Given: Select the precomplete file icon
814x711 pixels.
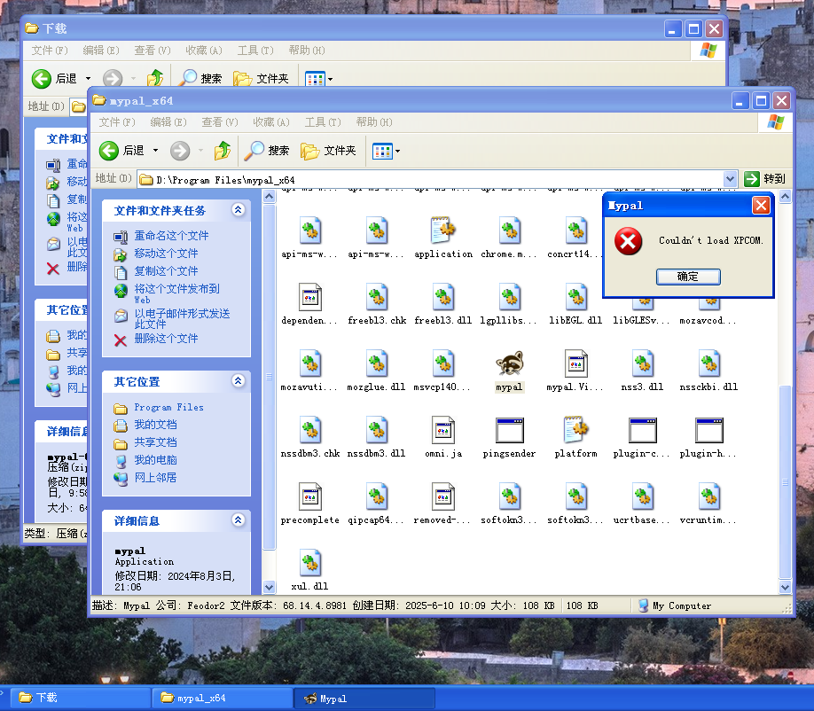Looking at the screenshot, I should tap(309, 497).
